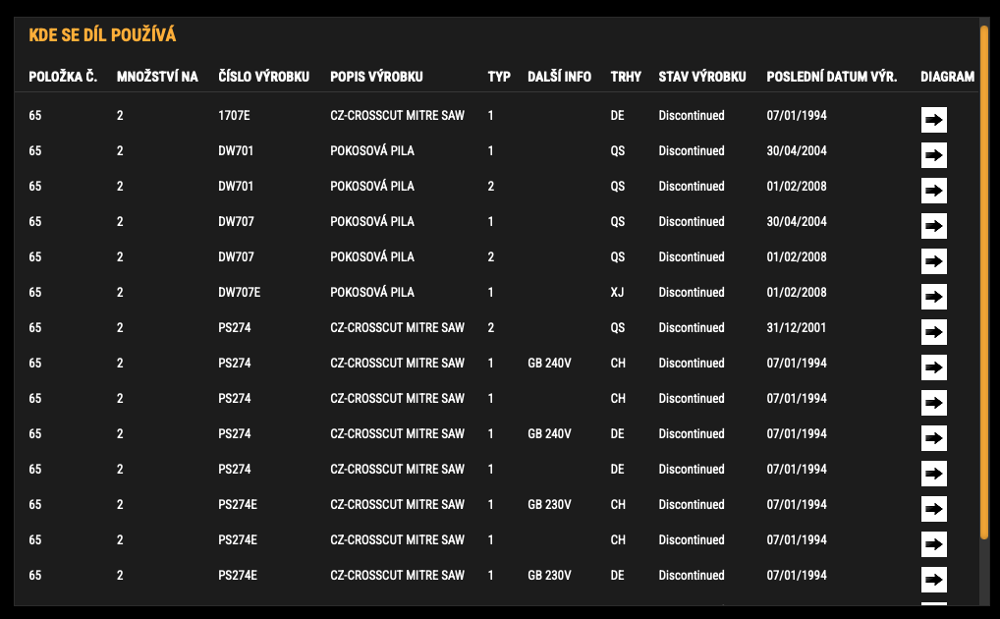The image size is (1000, 619).
Task: Click the diagram arrow for DW707E
Action: [x=933, y=297]
